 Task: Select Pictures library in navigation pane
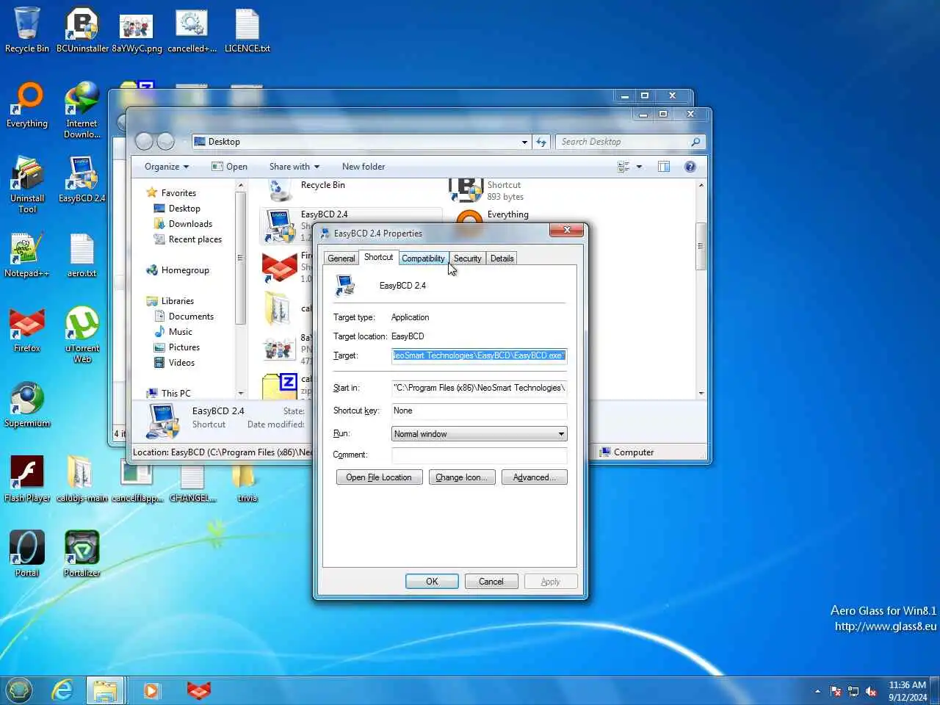point(184,347)
